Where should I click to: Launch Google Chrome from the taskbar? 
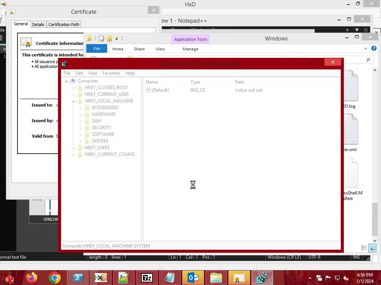pyautogui.click(x=55, y=278)
